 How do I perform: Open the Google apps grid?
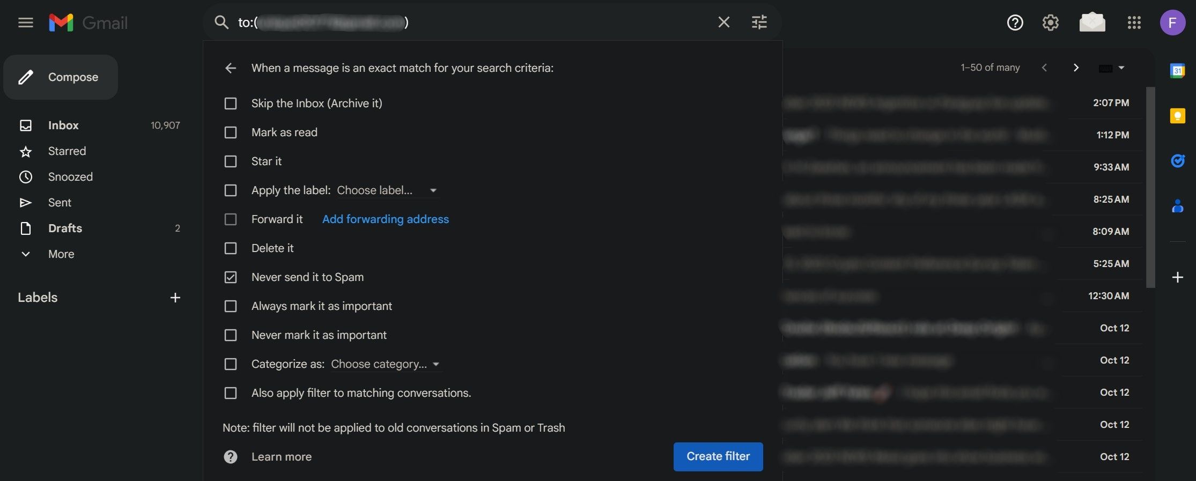point(1134,23)
